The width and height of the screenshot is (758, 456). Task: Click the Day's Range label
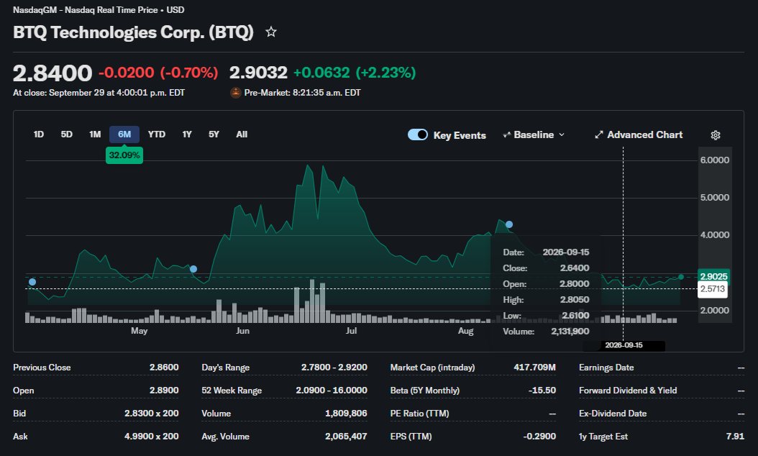(225, 368)
